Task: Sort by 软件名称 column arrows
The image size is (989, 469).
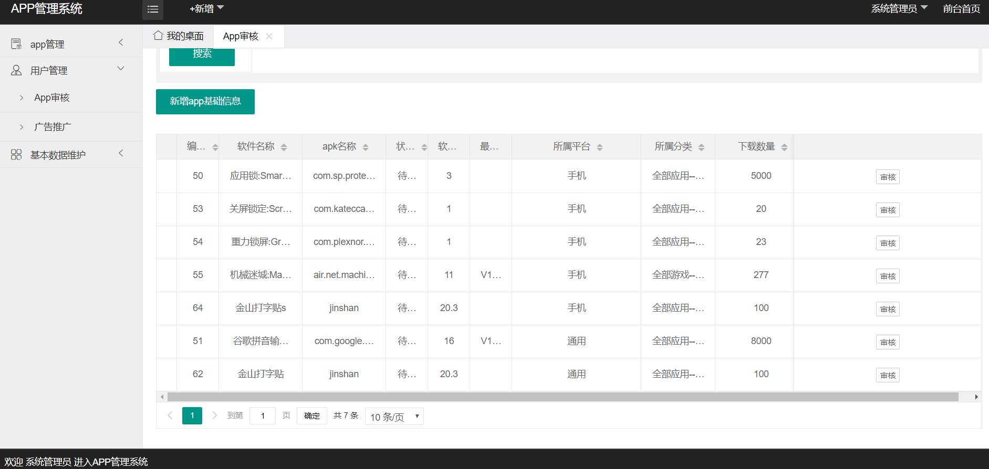Action: [x=284, y=147]
